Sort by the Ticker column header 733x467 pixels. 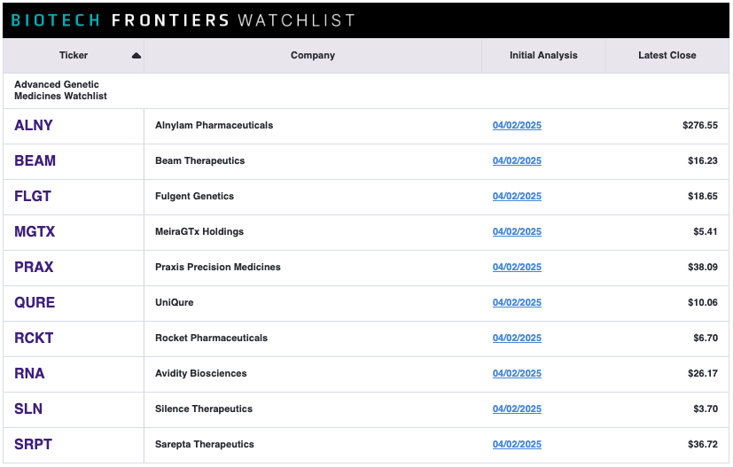pyautogui.click(x=74, y=55)
